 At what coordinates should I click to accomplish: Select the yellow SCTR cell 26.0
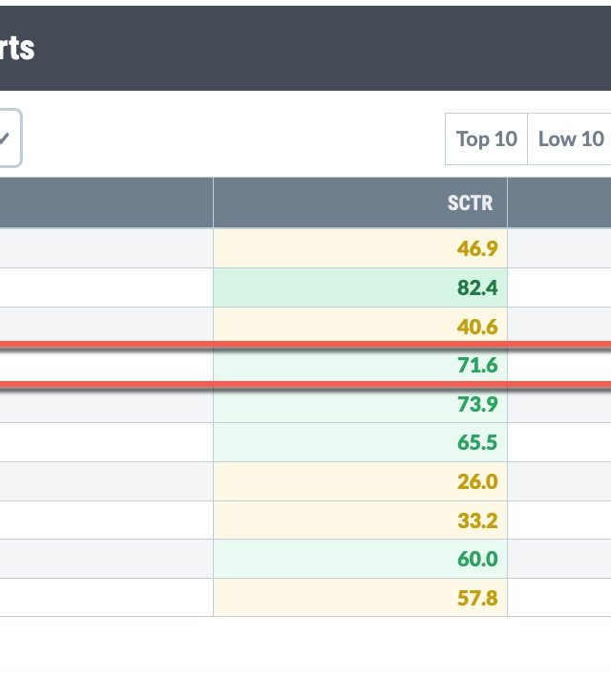[x=476, y=481]
